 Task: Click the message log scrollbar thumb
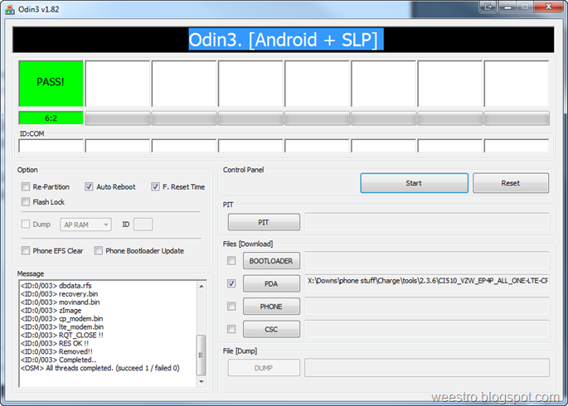click(x=201, y=355)
